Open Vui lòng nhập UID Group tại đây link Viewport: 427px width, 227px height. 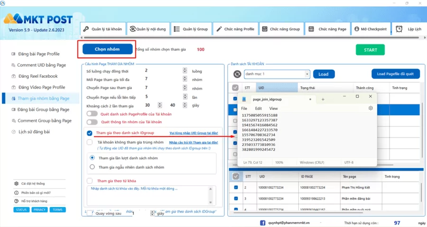(194, 133)
